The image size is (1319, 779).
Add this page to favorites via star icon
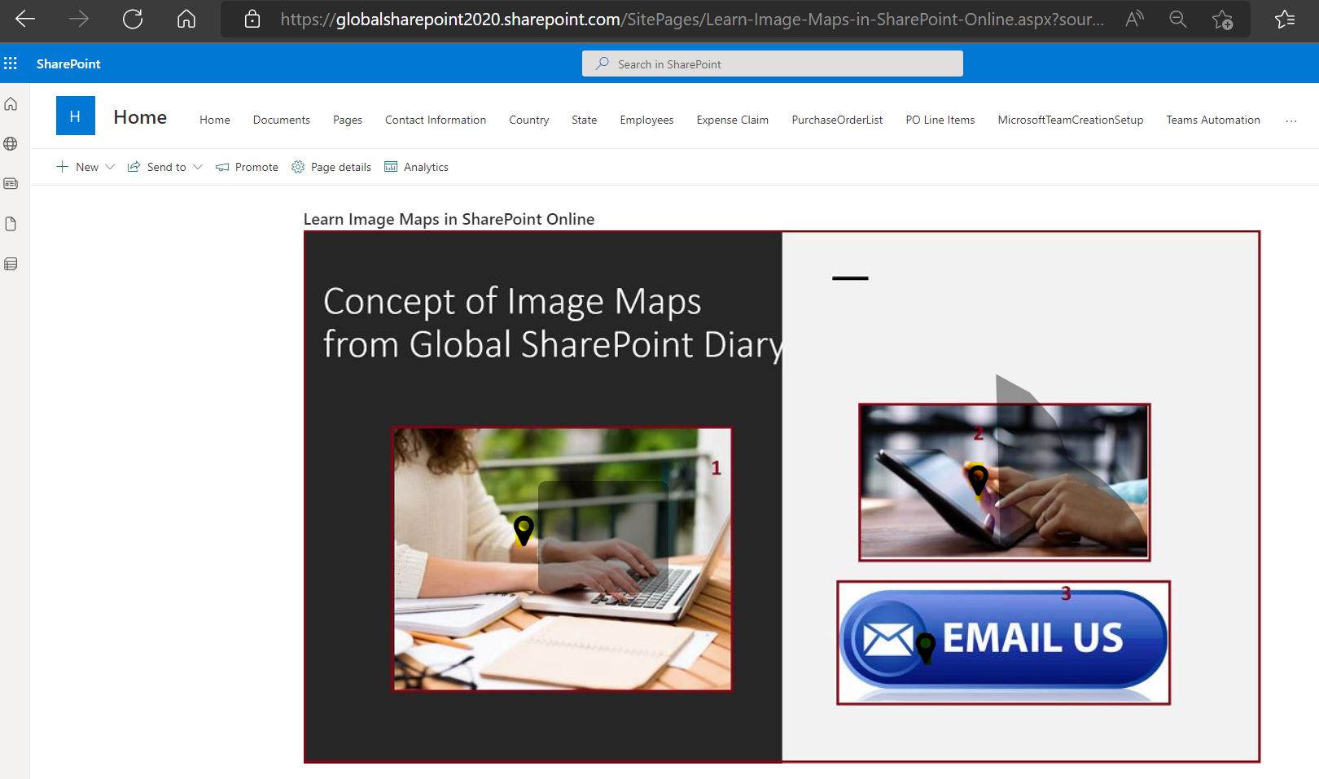[1222, 19]
